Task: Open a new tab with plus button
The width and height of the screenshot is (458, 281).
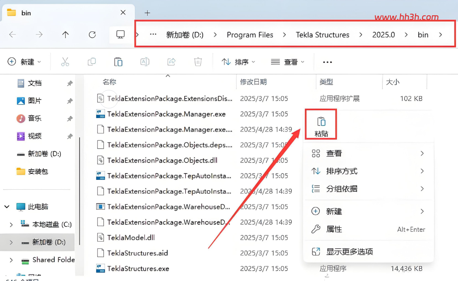Action: coord(148,13)
